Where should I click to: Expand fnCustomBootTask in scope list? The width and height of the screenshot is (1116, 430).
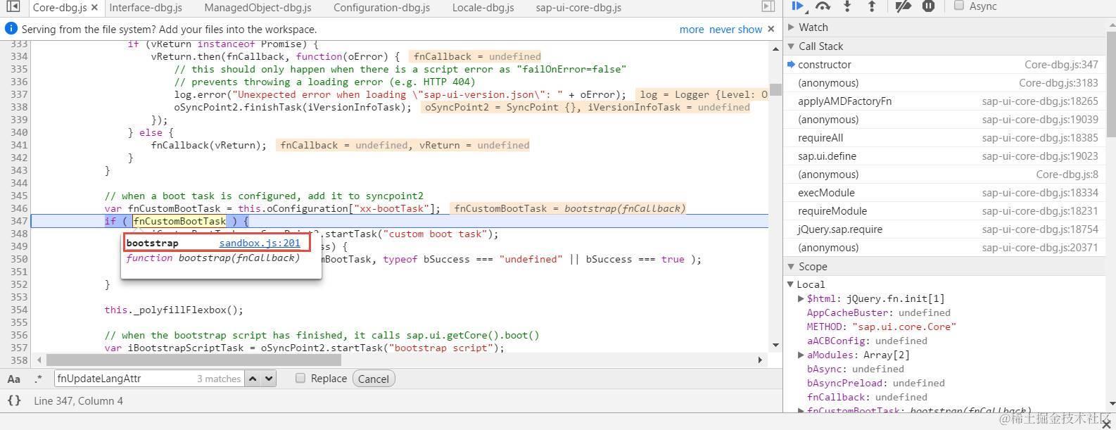(801, 410)
